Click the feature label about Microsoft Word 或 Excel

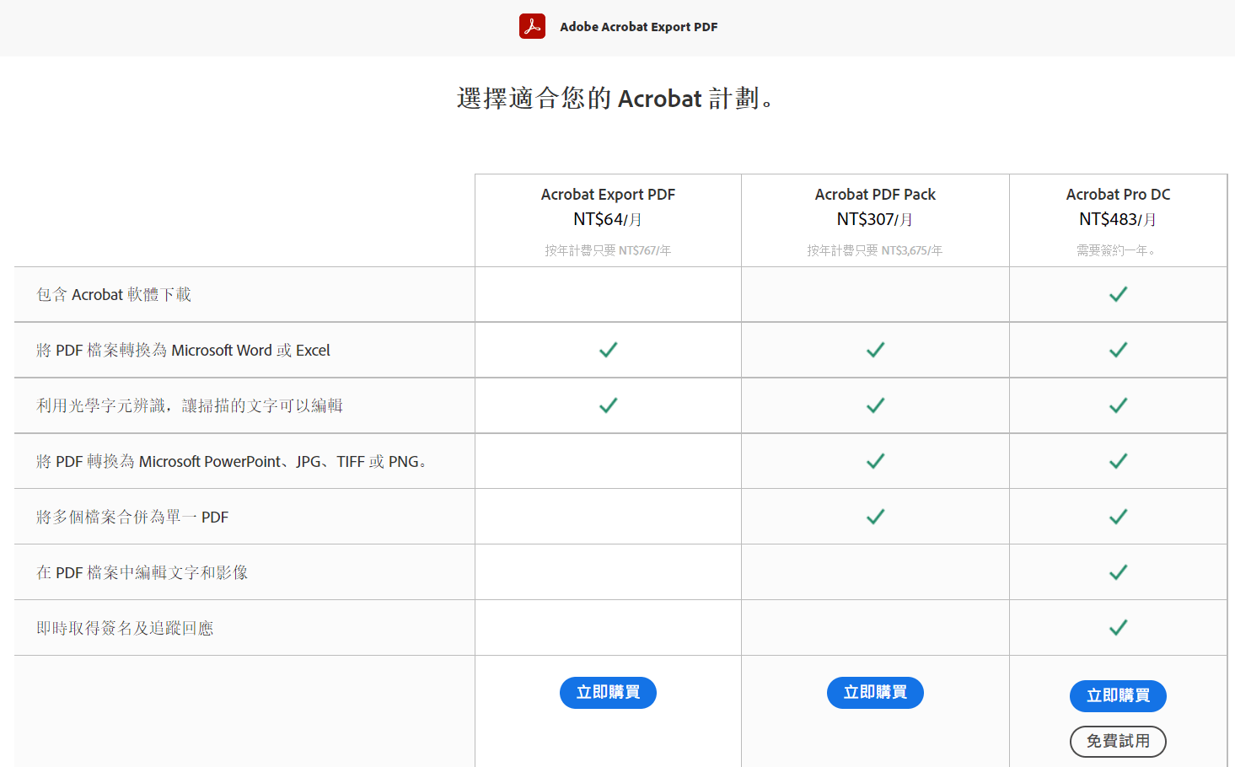point(183,350)
